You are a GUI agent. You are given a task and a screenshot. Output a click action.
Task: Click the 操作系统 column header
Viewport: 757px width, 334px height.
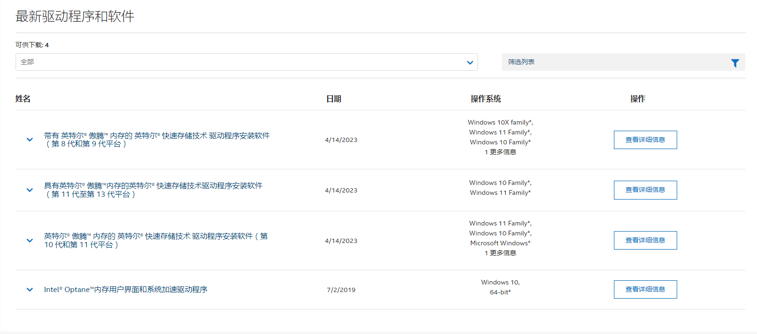[485, 99]
